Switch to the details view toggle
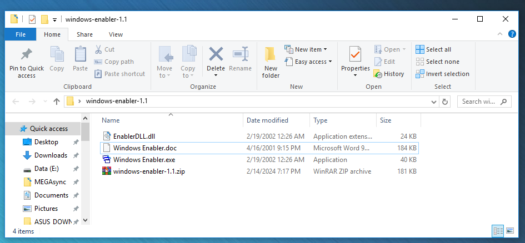Viewport: 525px width, 243px height. click(x=498, y=230)
